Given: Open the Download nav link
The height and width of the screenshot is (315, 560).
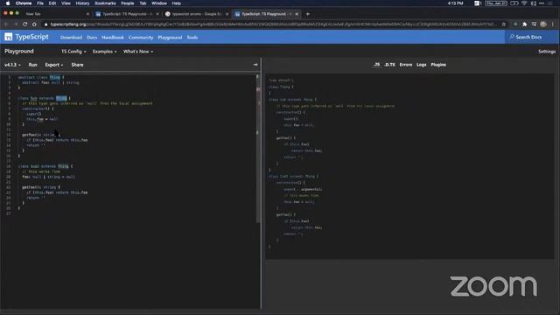Looking at the screenshot, I should click(x=71, y=37).
